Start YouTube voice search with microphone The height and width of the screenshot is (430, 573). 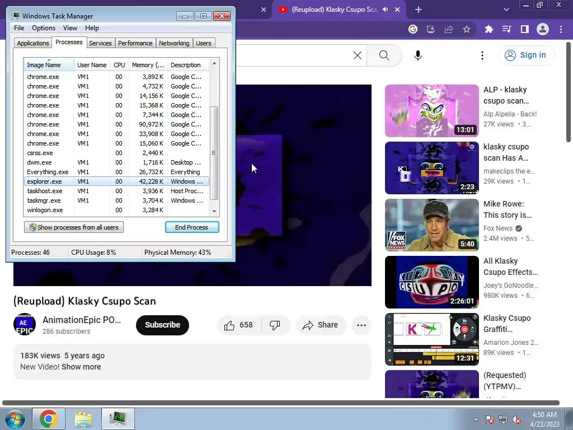pyautogui.click(x=418, y=55)
